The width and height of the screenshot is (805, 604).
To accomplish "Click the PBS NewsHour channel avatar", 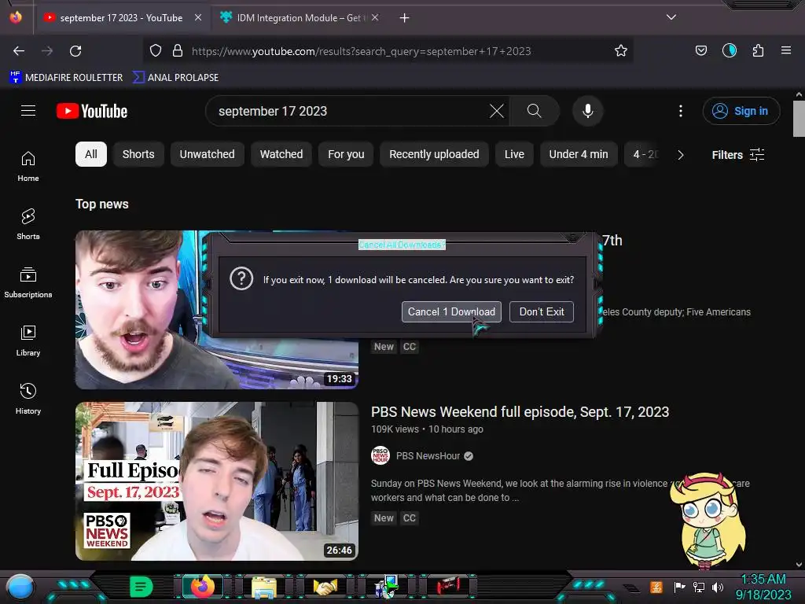I will tap(380, 455).
